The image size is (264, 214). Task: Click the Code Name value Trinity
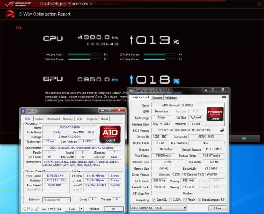click(57, 132)
